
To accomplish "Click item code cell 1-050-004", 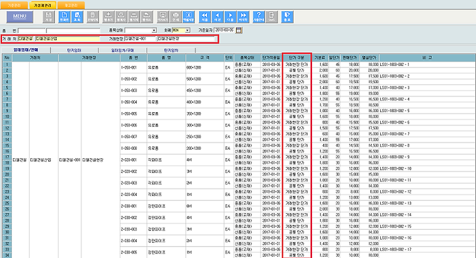I will 134,102.
